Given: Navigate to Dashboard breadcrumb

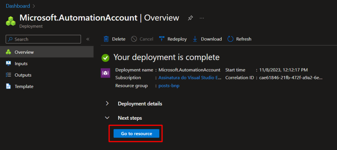Looking at the screenshot, I should [x=18, y=6].
